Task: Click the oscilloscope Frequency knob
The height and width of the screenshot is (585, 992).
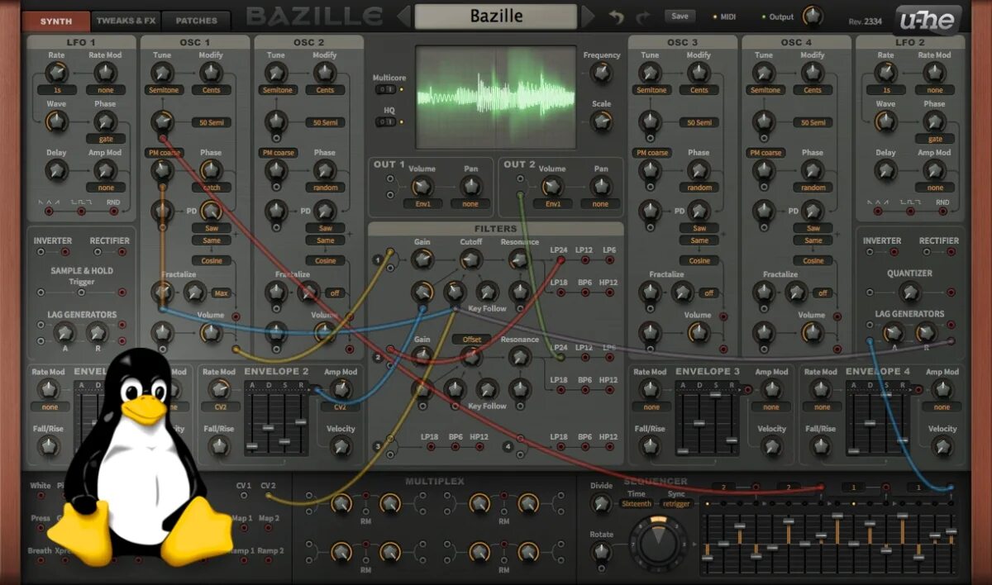Action: coord(602,73)
